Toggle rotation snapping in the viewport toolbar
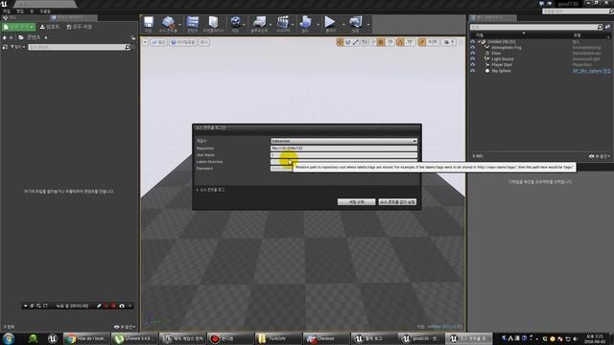Viewport: 614px width, 345px height. (400, 42)
